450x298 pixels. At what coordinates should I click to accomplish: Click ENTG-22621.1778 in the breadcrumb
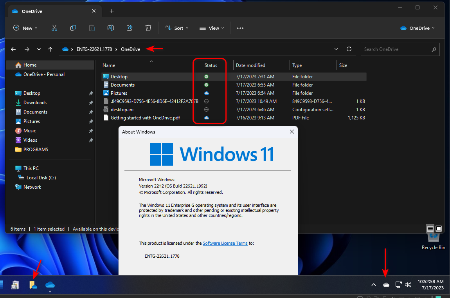tap(94, 49)
